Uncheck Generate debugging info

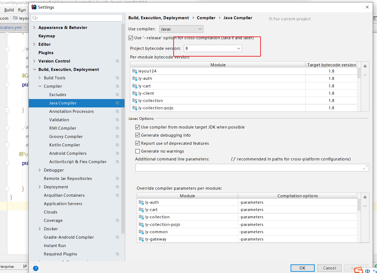(x=138, y=135)
